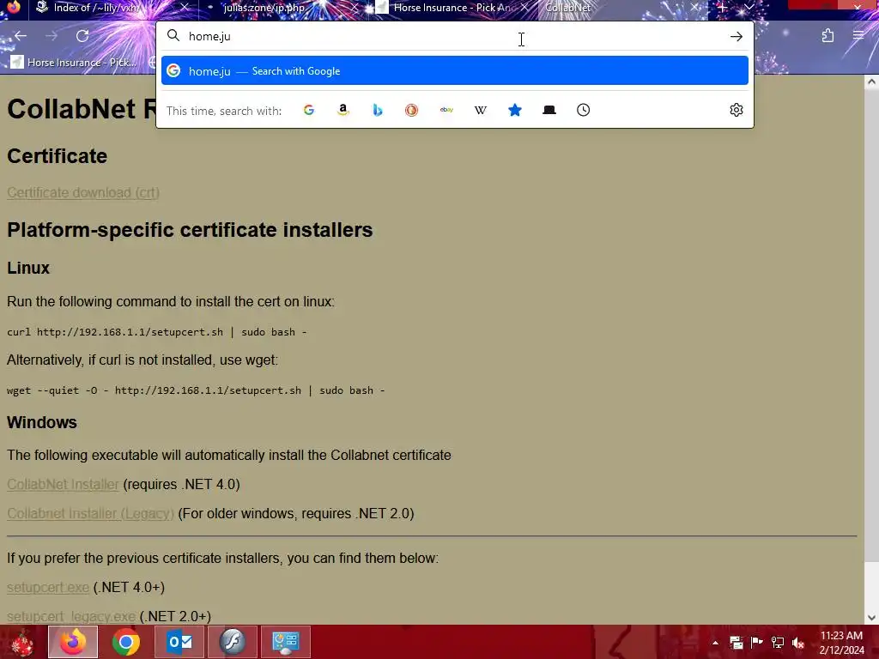Close the 'Index of /~lily/vxh/' tab
879x659 pixels.
click(184, 8)
